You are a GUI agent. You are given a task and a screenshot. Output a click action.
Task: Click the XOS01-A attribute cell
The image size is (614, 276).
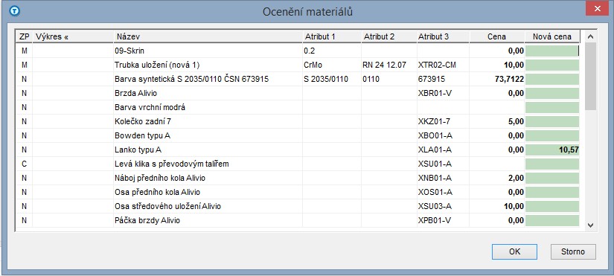click(435, 192)
